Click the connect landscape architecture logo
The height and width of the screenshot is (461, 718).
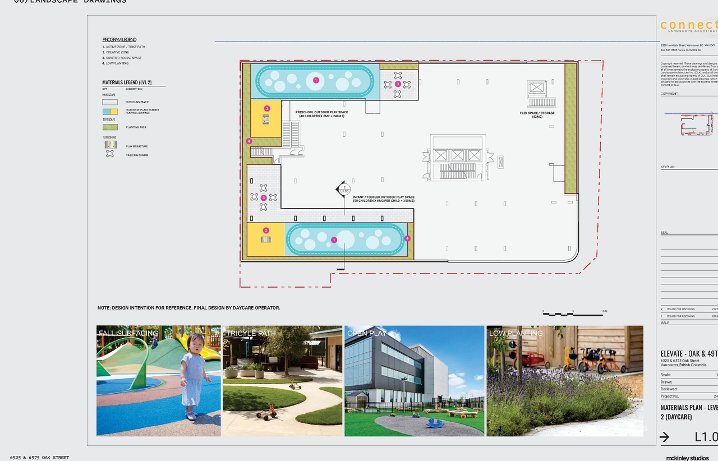tap(689, 26)
